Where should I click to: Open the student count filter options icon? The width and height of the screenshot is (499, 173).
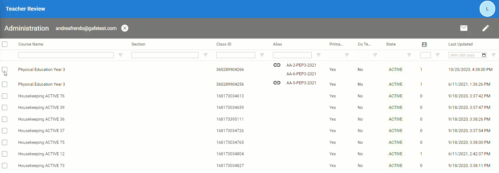point(437,55)
